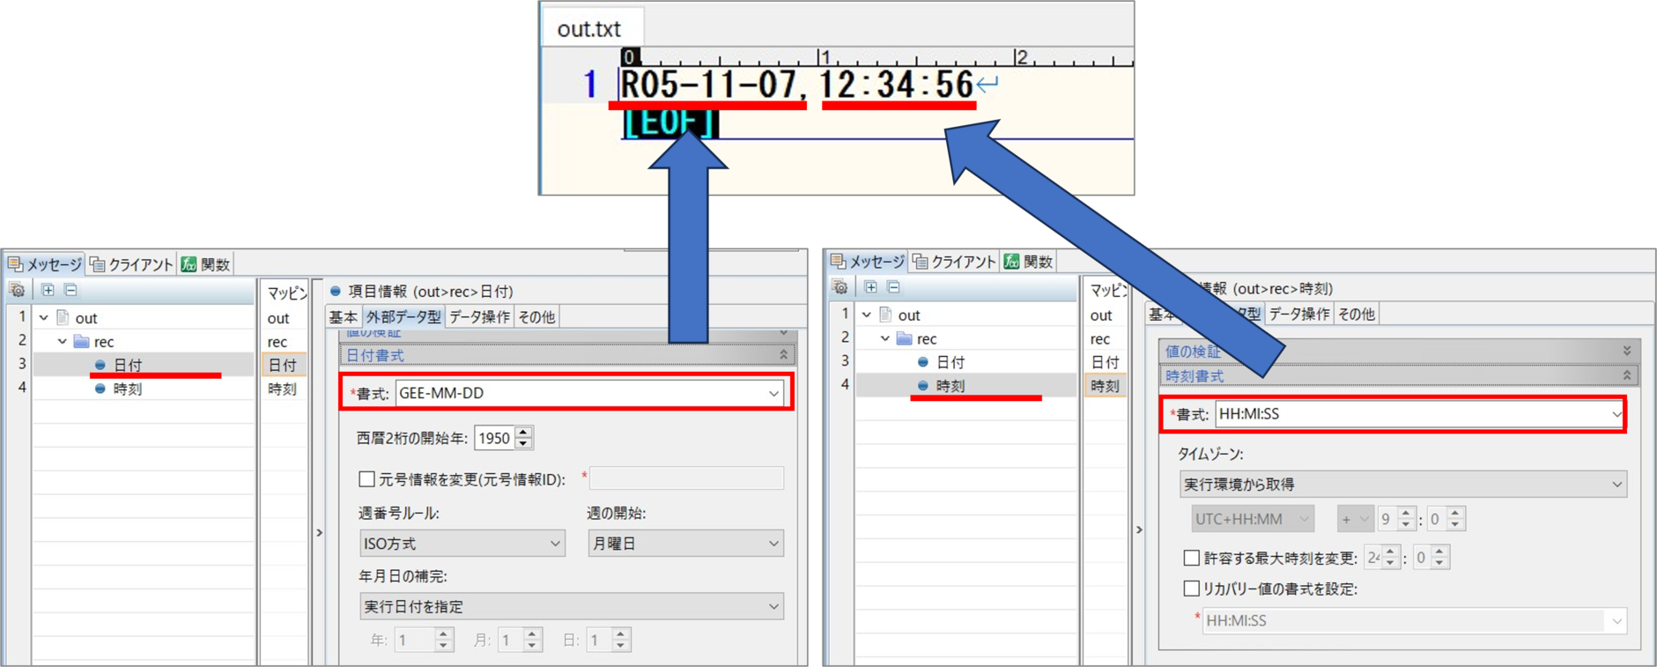
Task: Click the settings gear icon in right message panel
Action: pos(840,287)
